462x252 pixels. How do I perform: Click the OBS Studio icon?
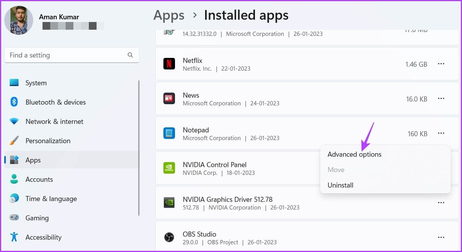(169, 237)
